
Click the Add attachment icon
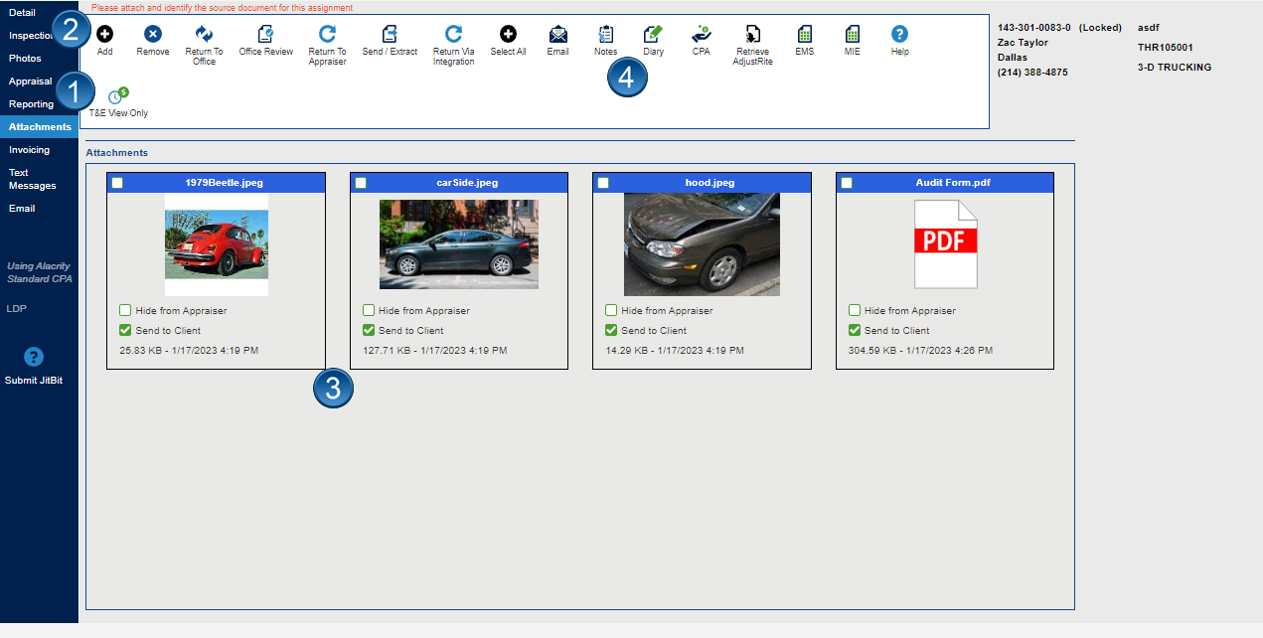tap(103, 33)
